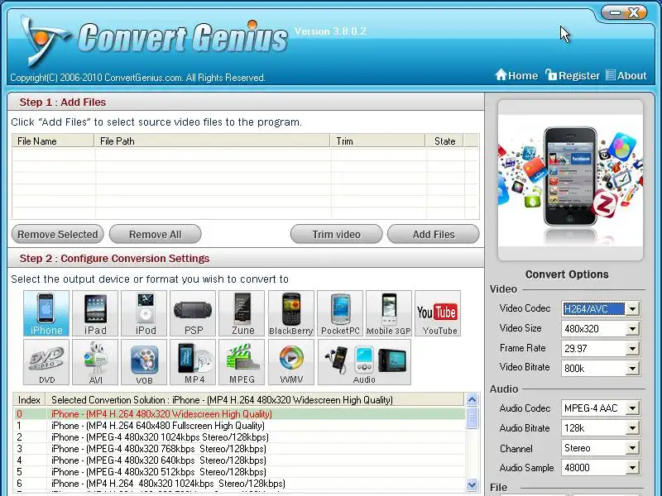Click the solution list scroll down arrow
This screenshot has width=662, height=496.
coord(472,485)
